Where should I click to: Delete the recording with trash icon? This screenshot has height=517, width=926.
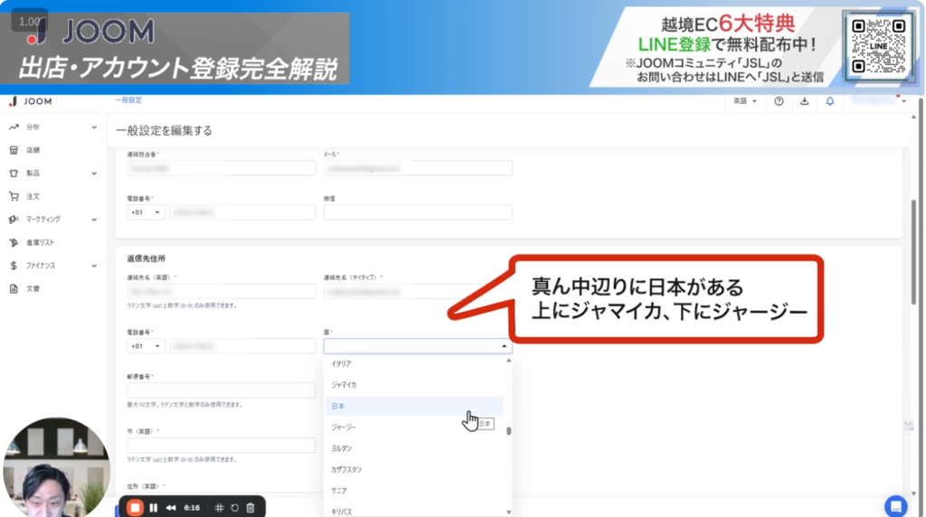point(250,508)
